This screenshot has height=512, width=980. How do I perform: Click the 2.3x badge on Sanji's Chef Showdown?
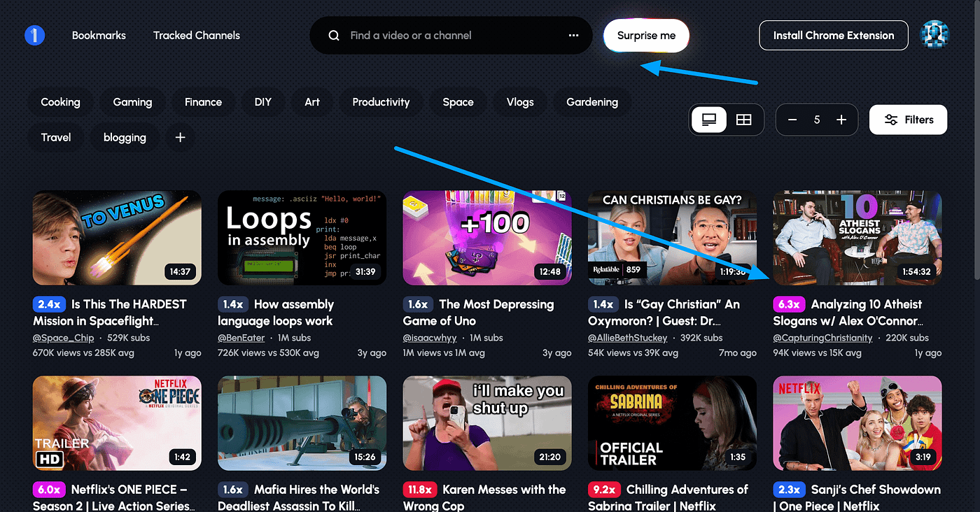pos(789,490)
